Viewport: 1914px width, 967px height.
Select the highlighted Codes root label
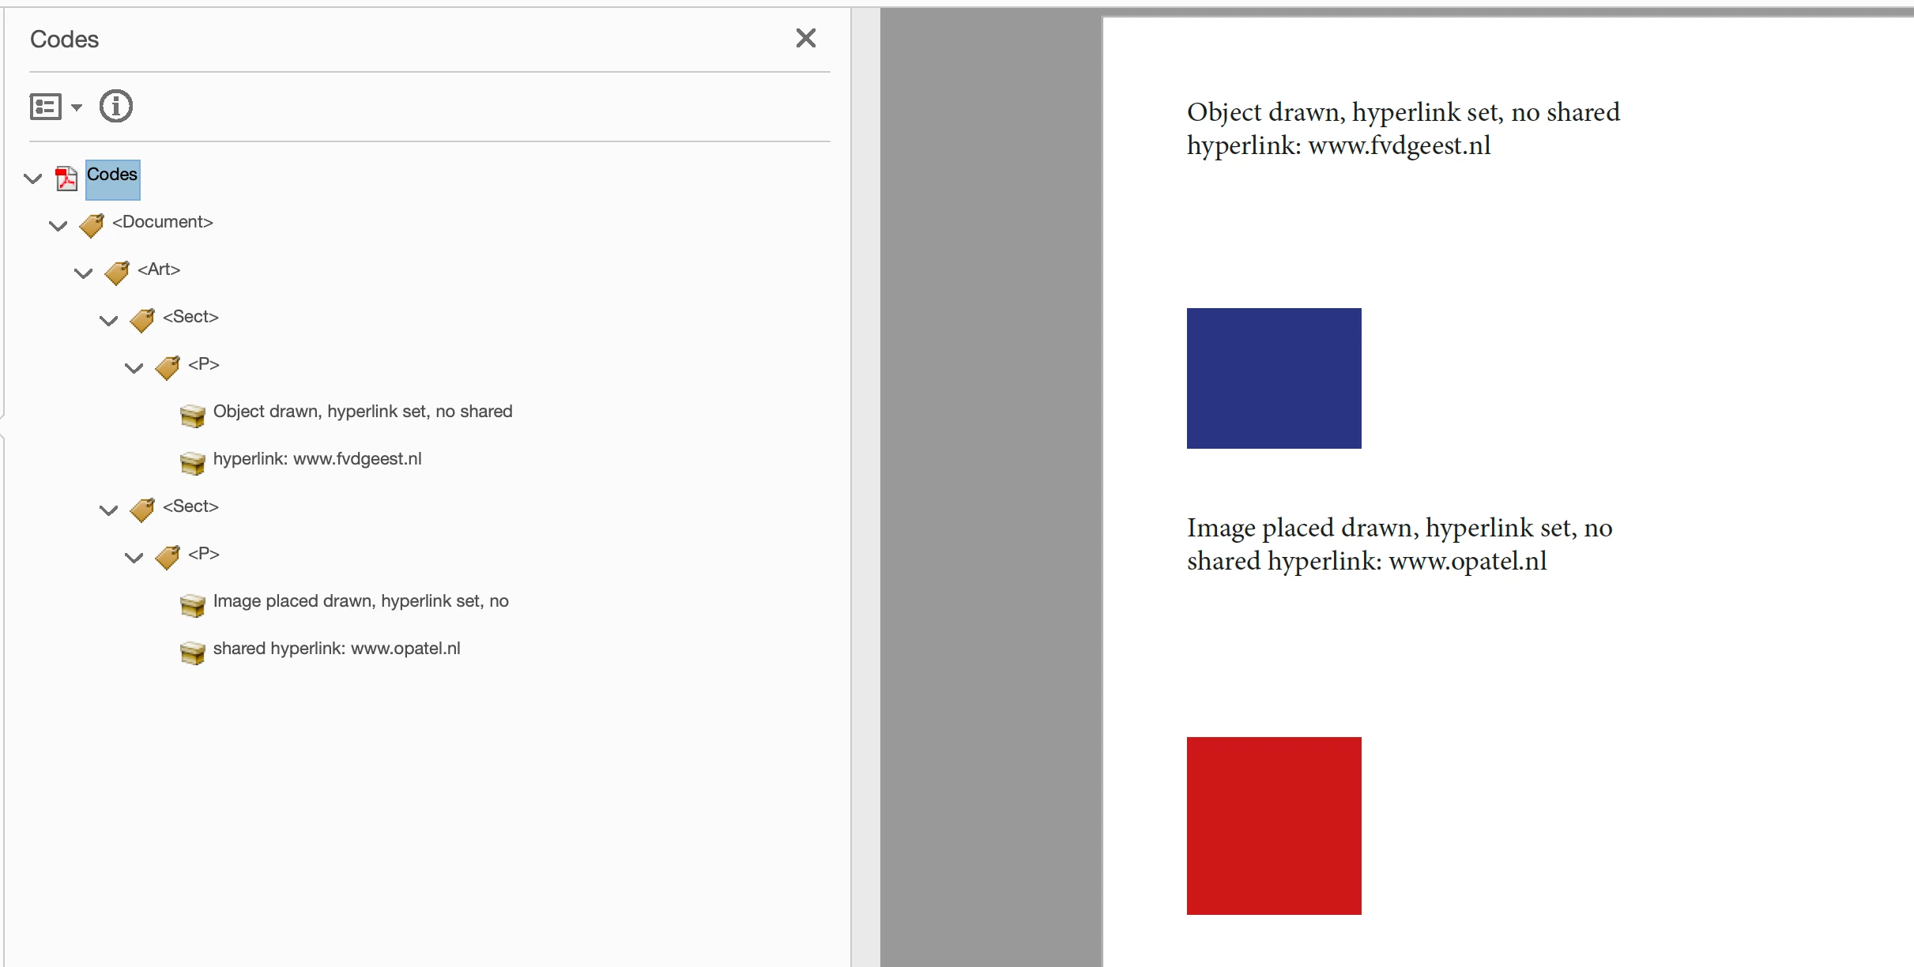[x=112, y=175]
